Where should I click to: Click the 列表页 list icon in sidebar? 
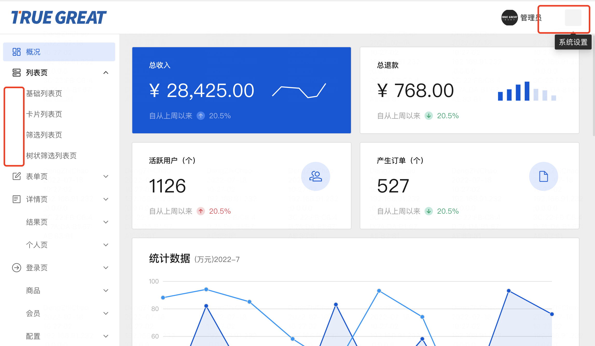(x=17, y=73)
